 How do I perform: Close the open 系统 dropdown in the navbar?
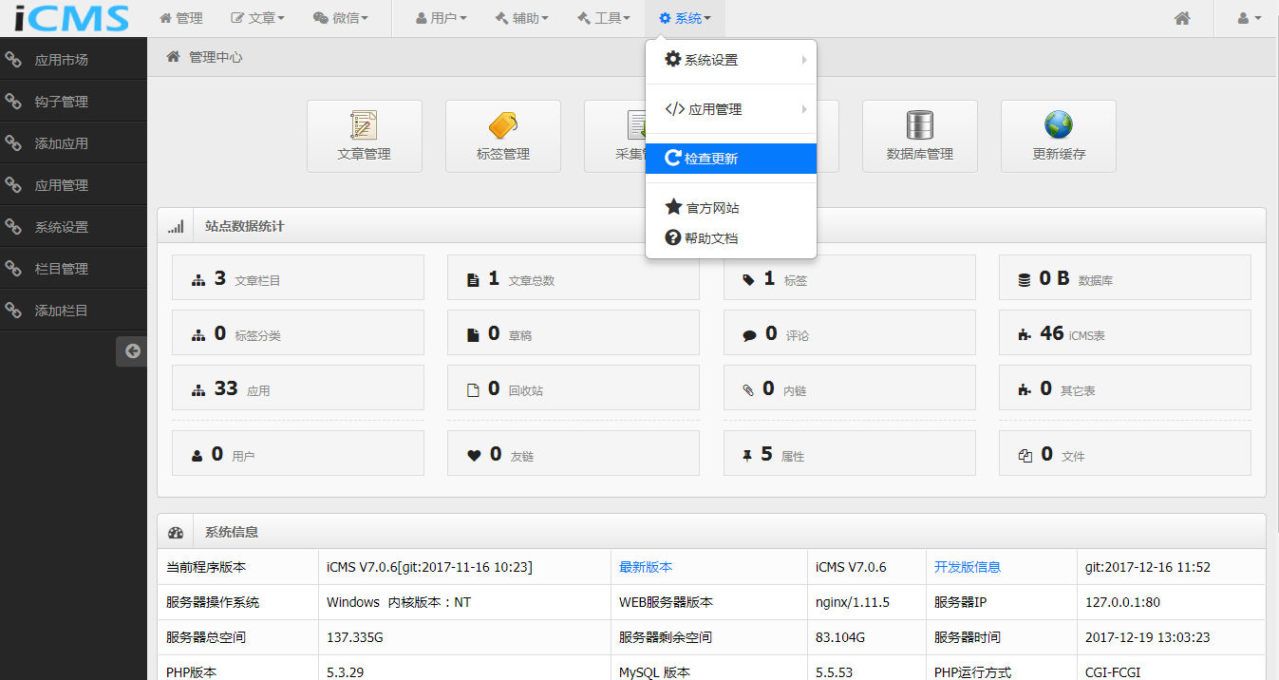[x=685, y=18]
